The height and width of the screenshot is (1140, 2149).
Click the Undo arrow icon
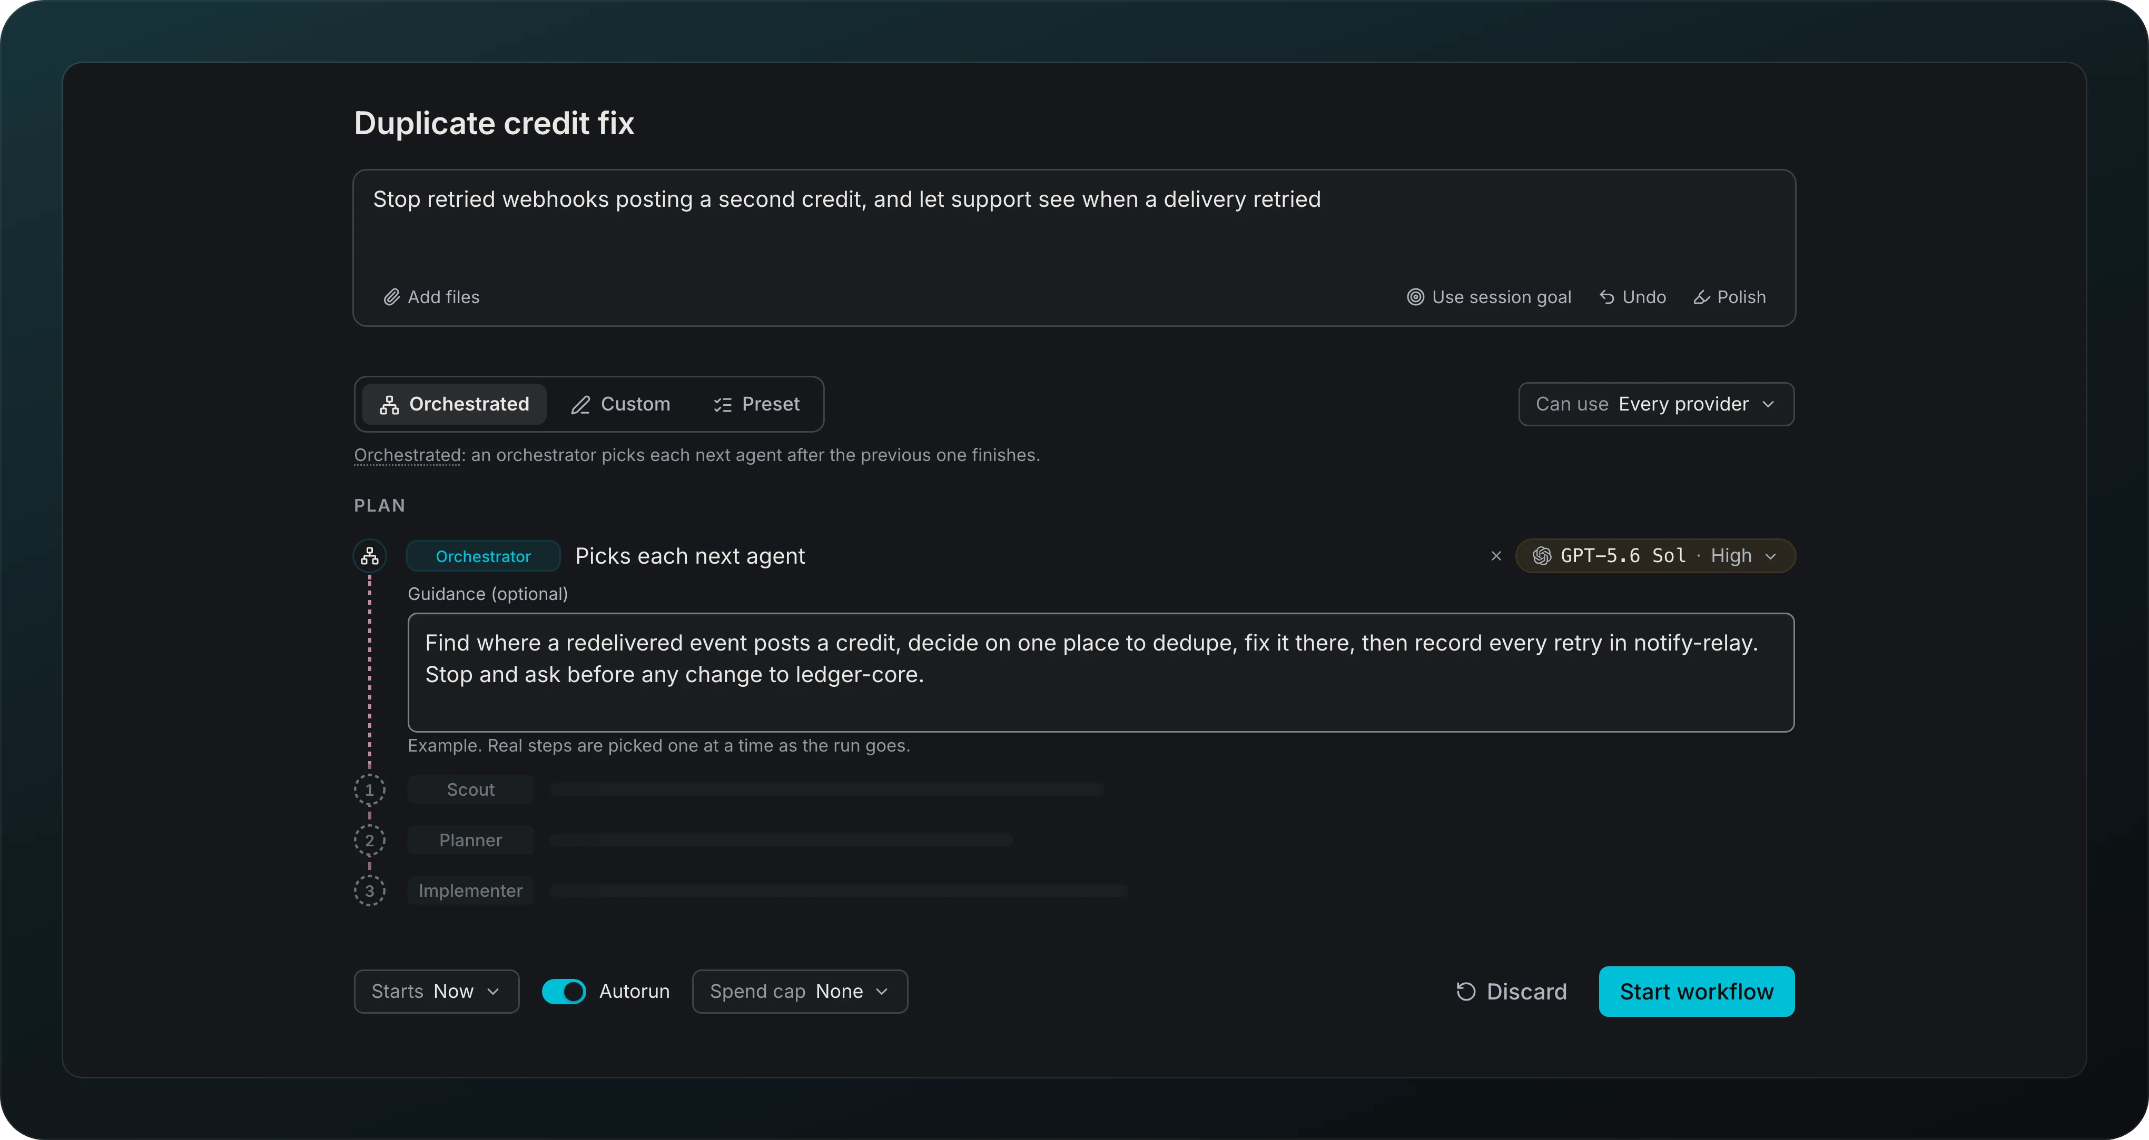(1606, 297)
